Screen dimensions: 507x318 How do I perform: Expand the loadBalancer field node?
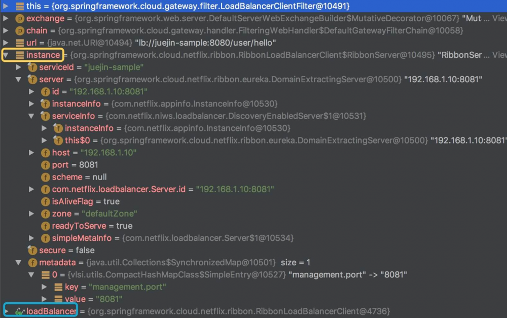7,311
